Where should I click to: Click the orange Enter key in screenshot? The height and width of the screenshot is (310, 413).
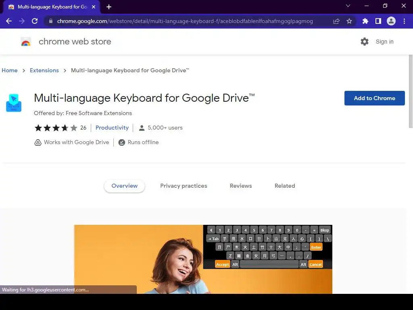coord(316,247)
